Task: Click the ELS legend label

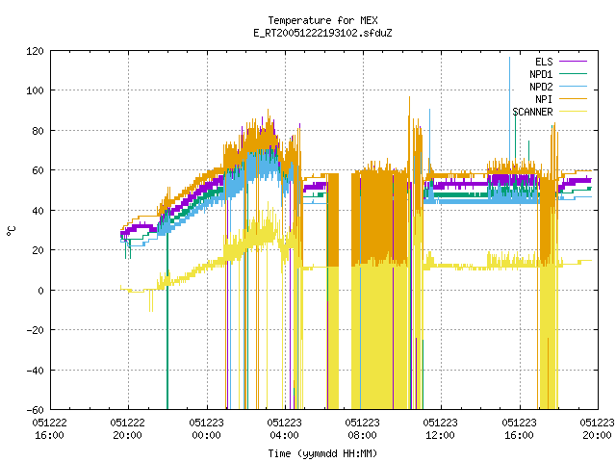Action: (x=544, y=62)
